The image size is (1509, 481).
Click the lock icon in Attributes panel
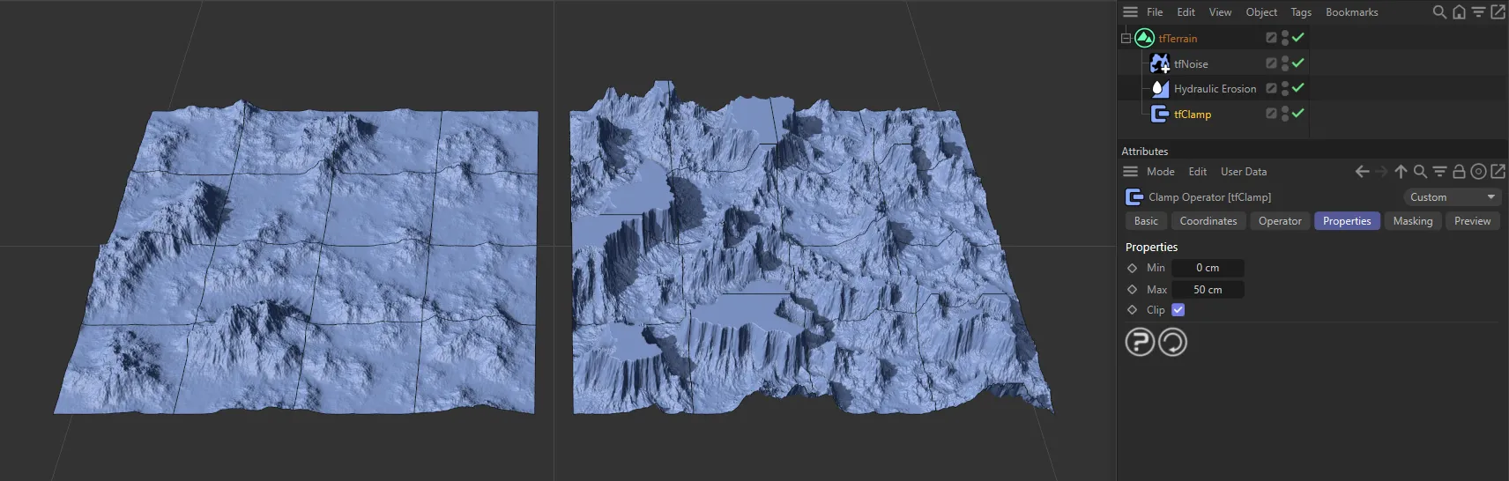point(1459,172)
